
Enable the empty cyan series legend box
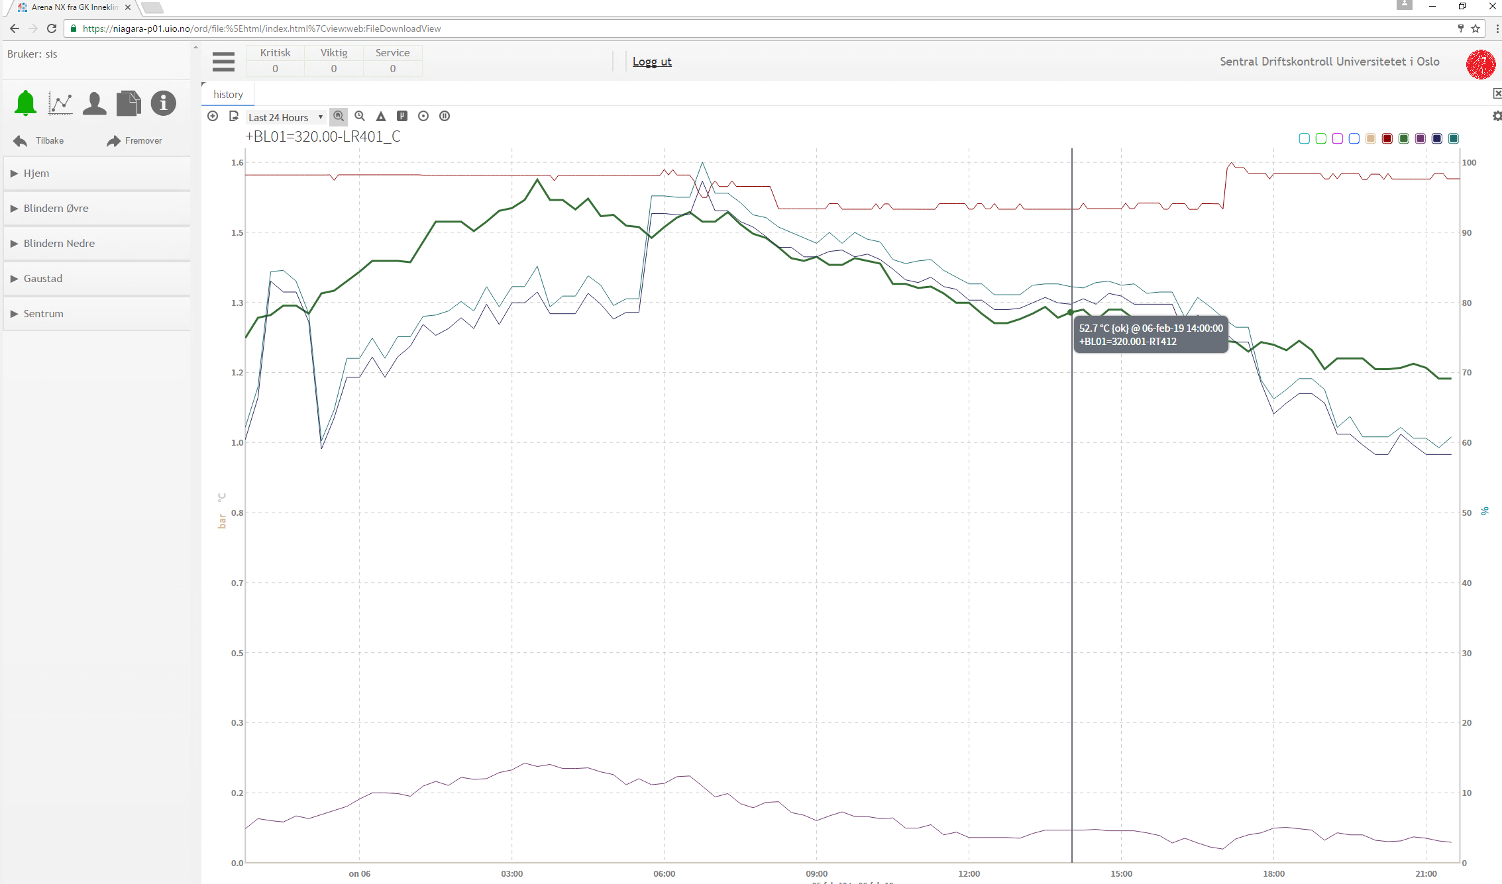click(x=1304, y=138)
